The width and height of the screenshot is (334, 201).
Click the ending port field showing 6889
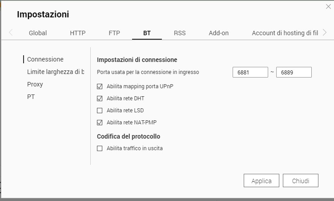(294, 72)
